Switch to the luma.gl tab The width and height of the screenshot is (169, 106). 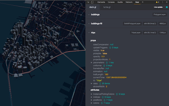(107, 7)
